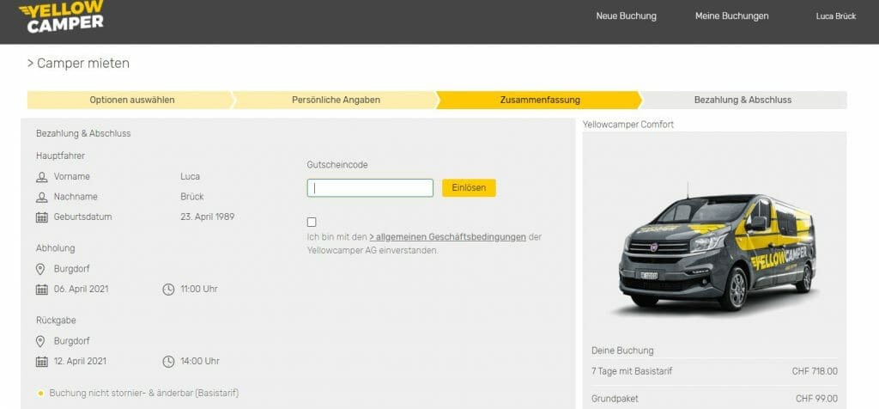Click the clock icon beside 11:00 Uhr
879x409 pixels.
pos(168,290)
